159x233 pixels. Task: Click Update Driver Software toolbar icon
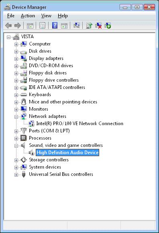[x=89, y=26]
